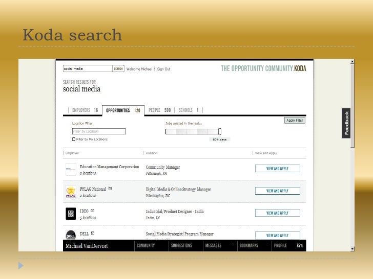Click the envelope icon beside IDEO
373x279 pixels.
tap(93, 211)
